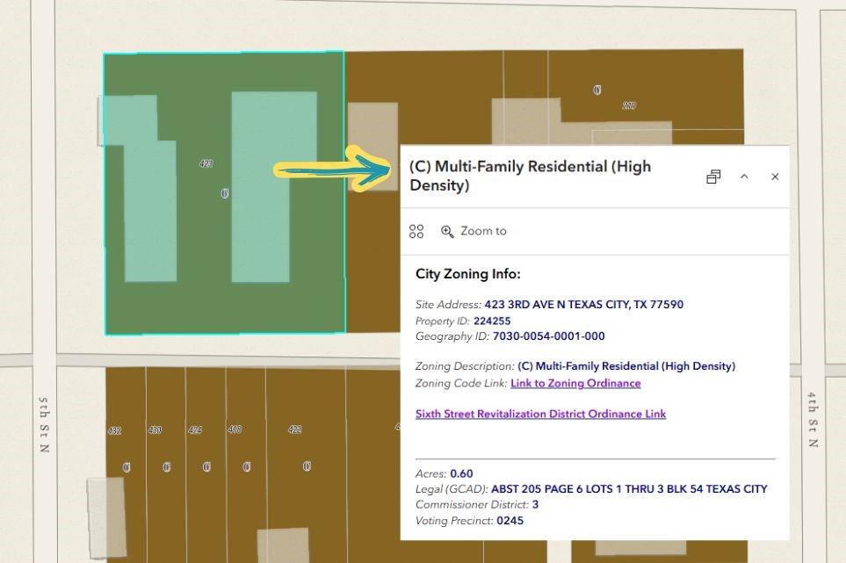Click the yellow-blue arrow annotation
Screen dimensions: 846x563
pos(334,169)
